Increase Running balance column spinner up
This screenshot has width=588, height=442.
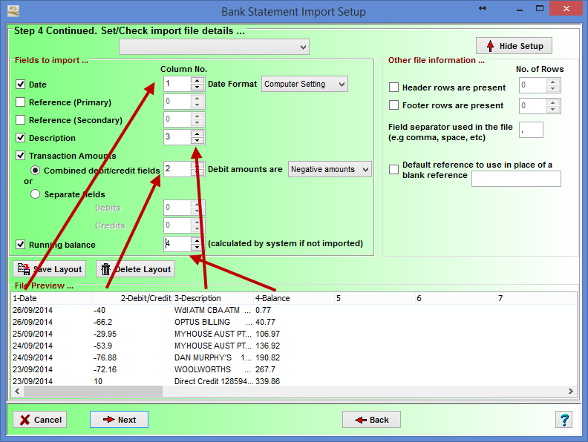[197, 240]
